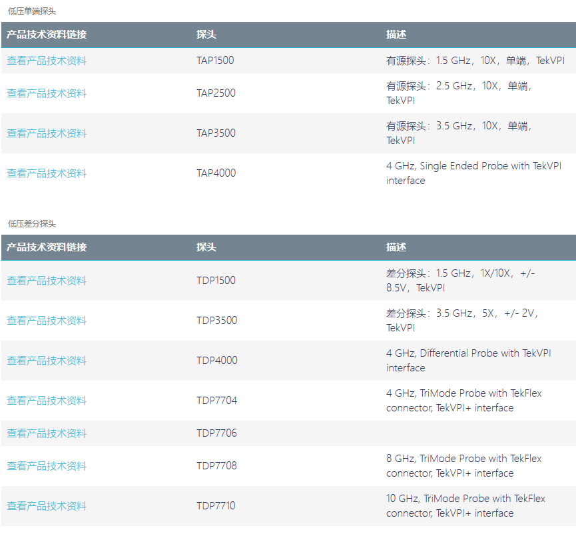The width and height of the screenshot is (576, 536).
Task: Open the datasheet link for TDP4000
Action: point(47,361)
